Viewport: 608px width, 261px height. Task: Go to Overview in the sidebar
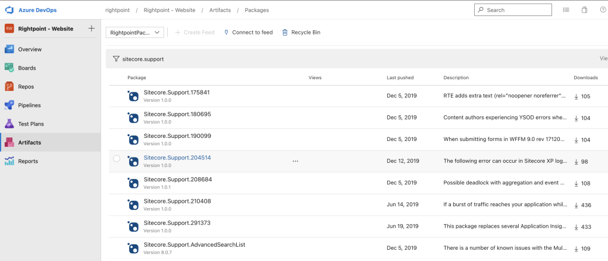pos(30,49)
